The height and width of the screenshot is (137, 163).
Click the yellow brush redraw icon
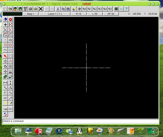tap(74, 9)
